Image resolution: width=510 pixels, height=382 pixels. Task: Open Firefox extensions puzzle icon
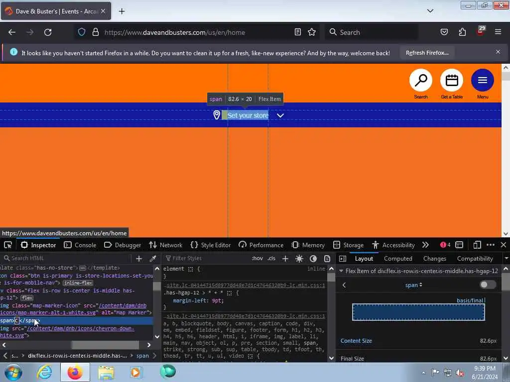(462, 32)
